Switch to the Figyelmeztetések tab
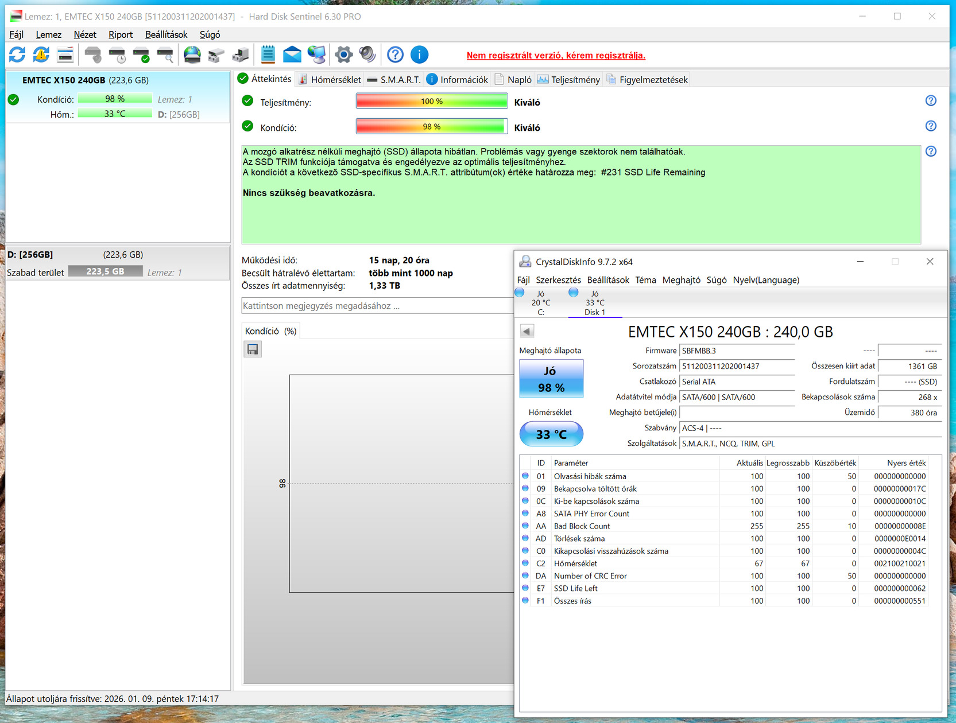Screen dimensions: 956x723 (647, 79)
